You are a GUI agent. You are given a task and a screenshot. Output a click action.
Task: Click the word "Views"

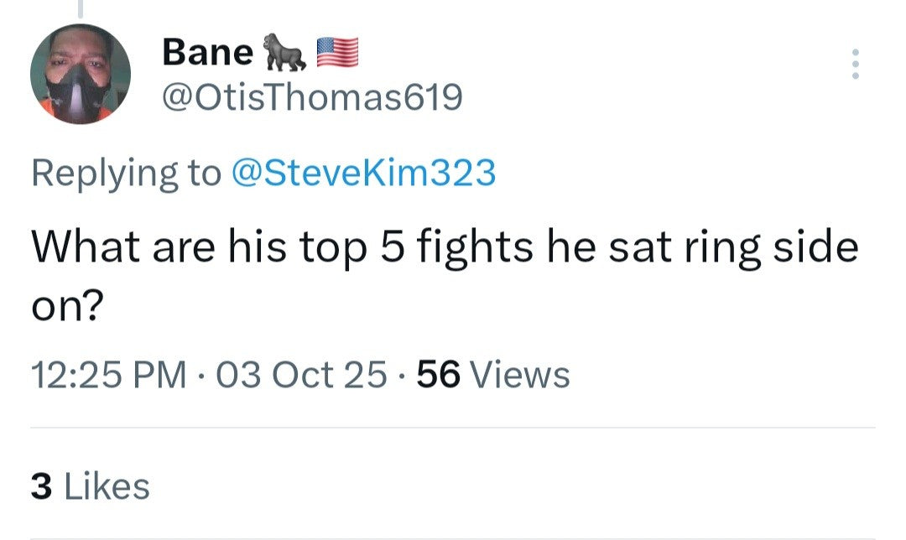[x=520, y=374]
